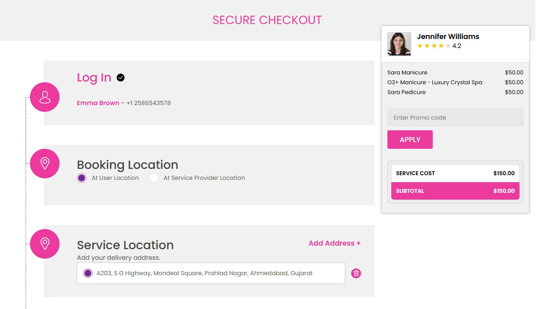Click the Add Address + link

click(x=334, y=243)
